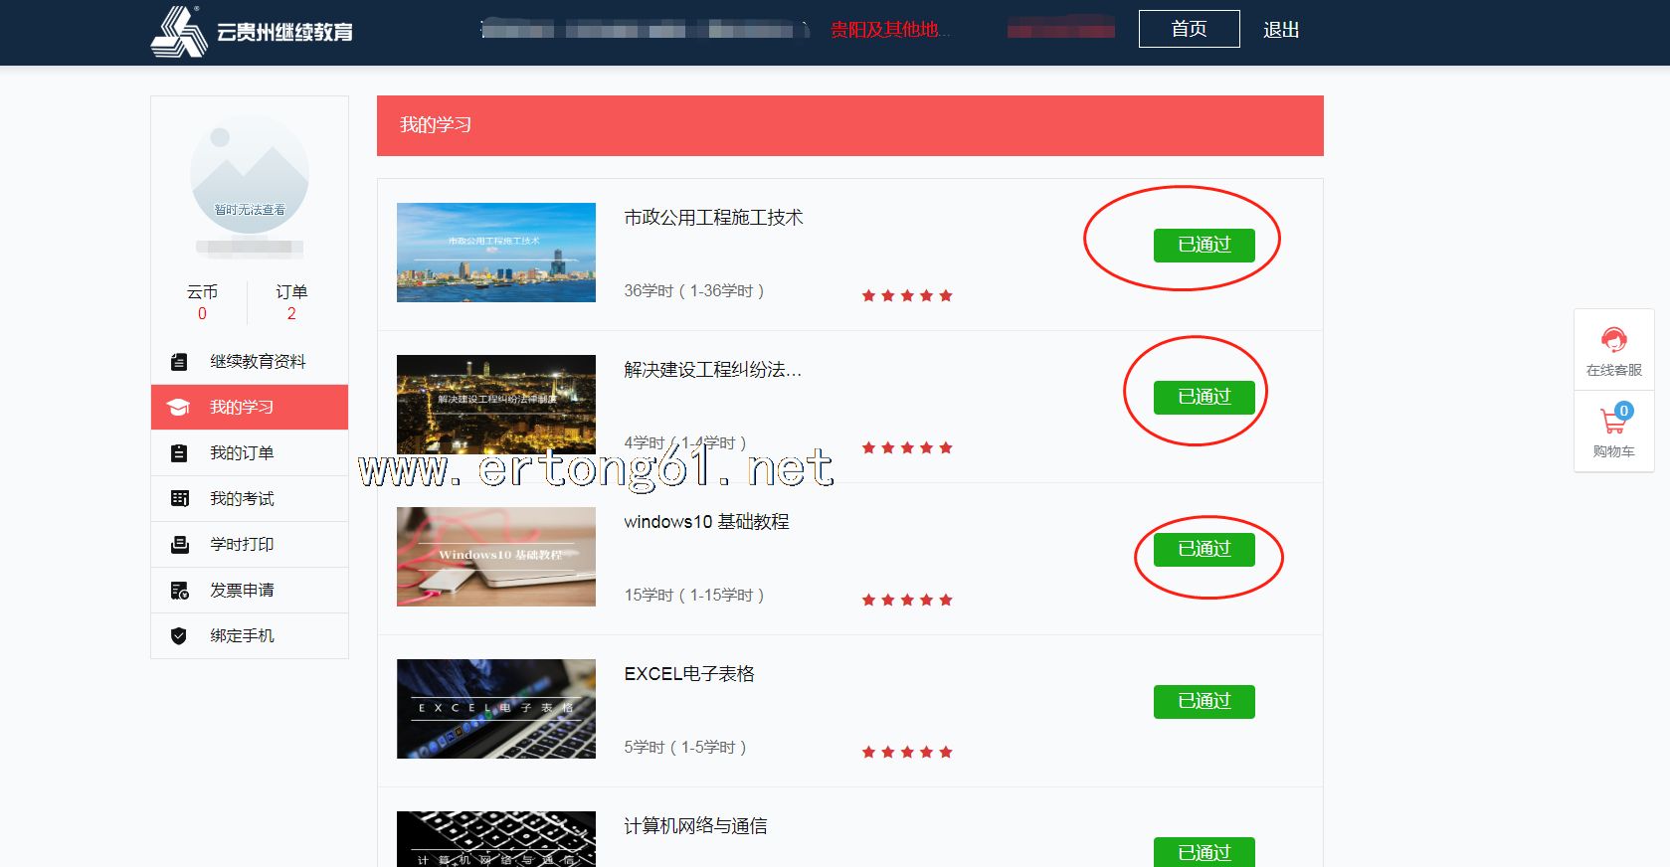The image size is (1670, 867).
Task: Open the windows10 基础教程 course thumbnail
Action: (496, 557)
